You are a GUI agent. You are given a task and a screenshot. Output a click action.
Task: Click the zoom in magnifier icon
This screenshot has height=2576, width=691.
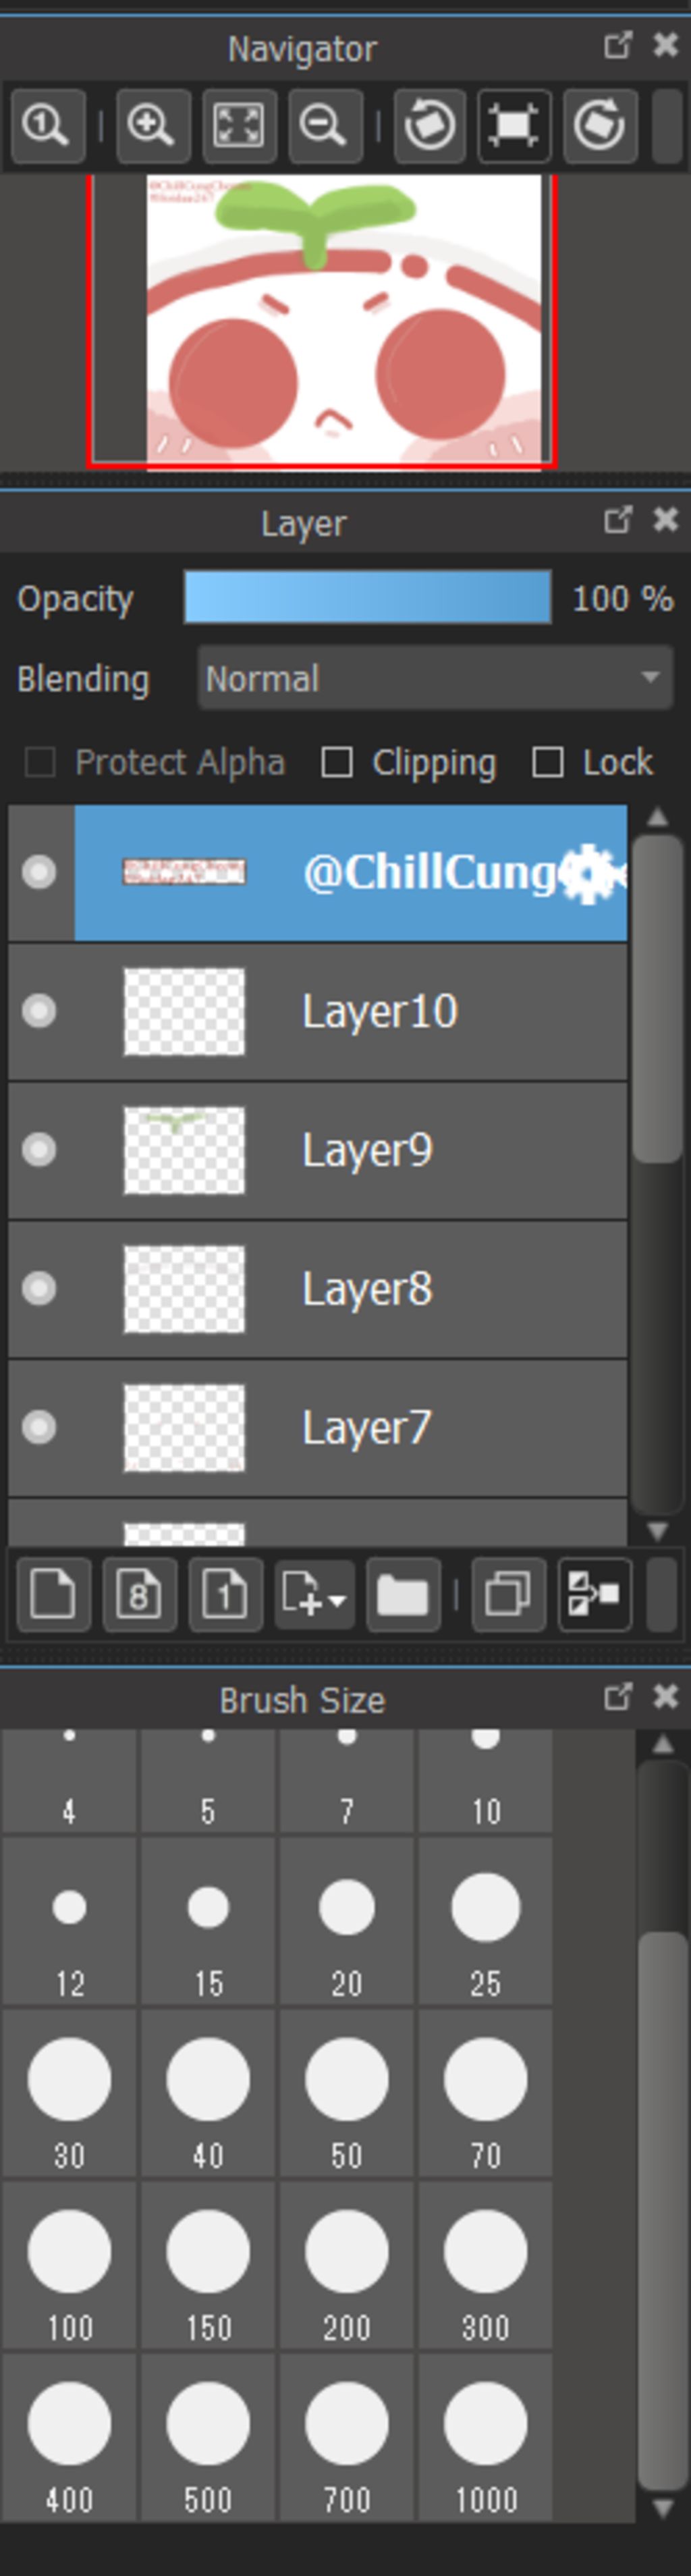pos(152,126)
